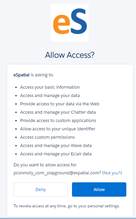
Task: Select 'Access and manage your Eclair data'
Action: coord(56,154)
